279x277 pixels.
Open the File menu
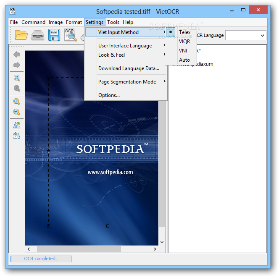(x=14, y=22)
